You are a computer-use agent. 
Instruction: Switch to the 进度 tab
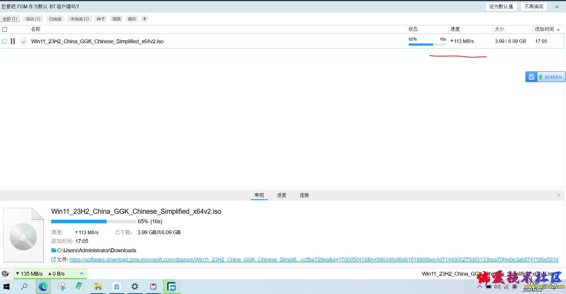[282, 195]
